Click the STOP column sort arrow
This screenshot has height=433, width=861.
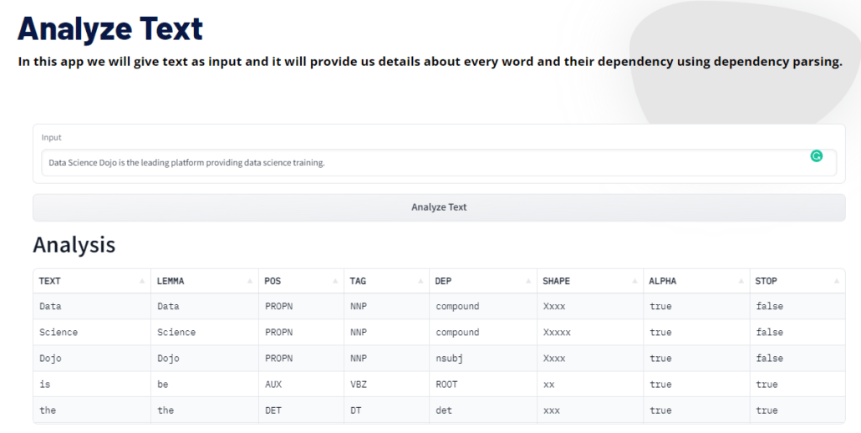pyautogui.click(x=836, y=282)
